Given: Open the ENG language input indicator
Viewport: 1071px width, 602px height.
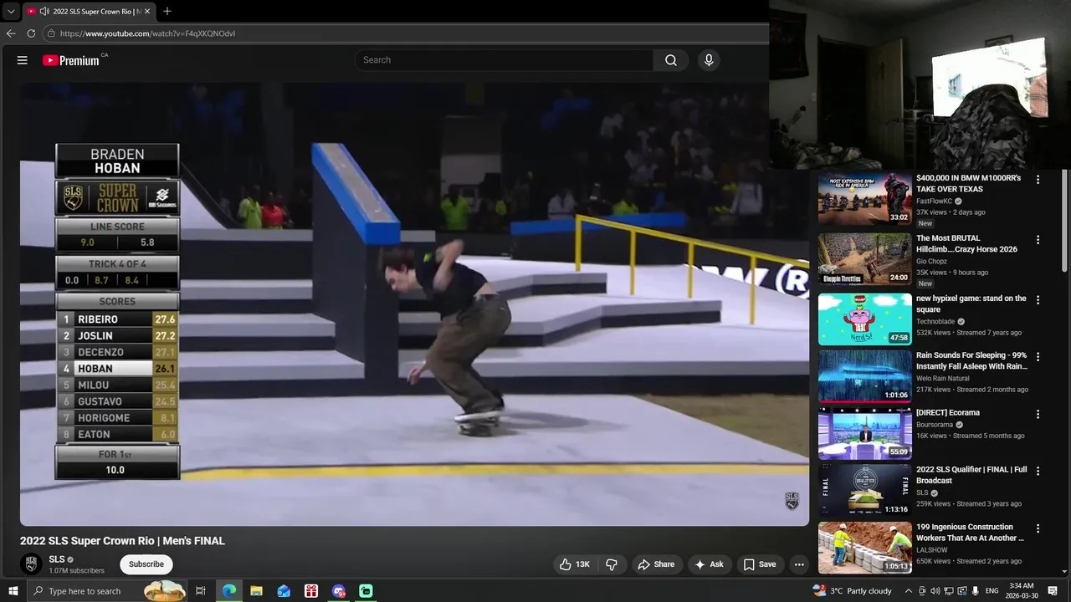Looking at the screenshot, I should coord(992,591).
